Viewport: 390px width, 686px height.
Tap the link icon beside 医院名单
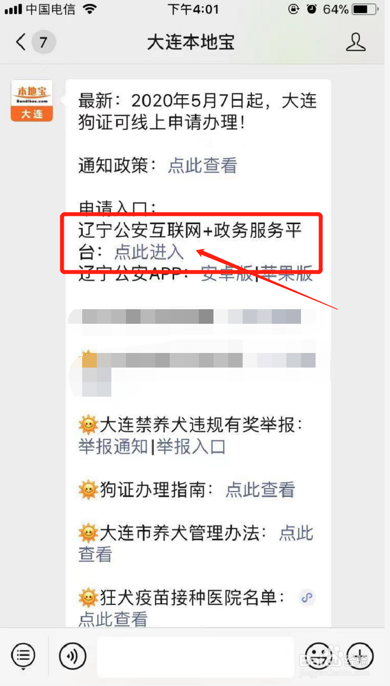306,598
